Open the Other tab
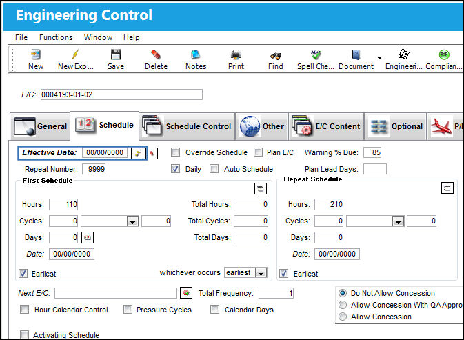Viewport: 464px width, 340px height. [x=261, y=126]
